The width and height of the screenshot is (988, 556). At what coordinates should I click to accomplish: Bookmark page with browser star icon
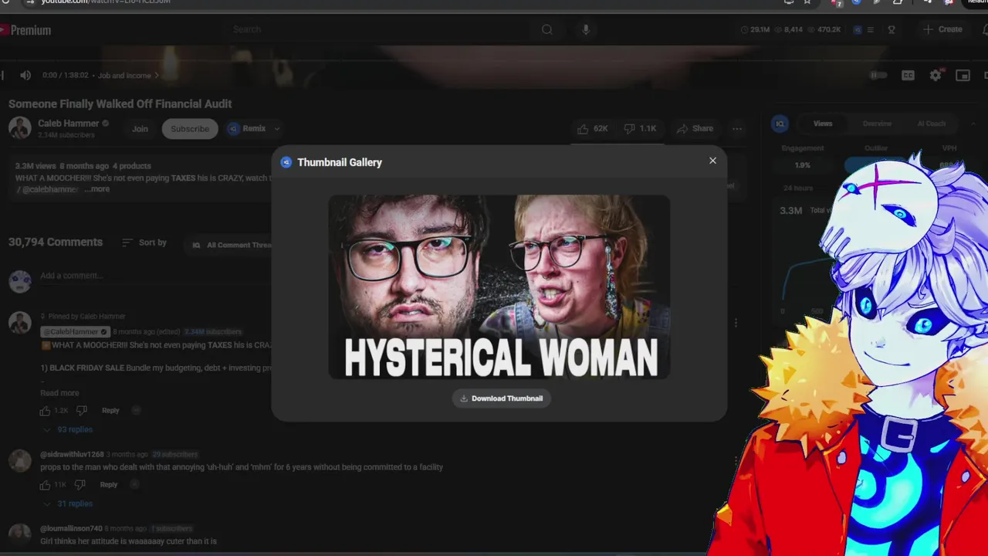tap(807, 2)
